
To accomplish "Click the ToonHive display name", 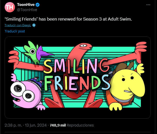I will tap(26, 5).
